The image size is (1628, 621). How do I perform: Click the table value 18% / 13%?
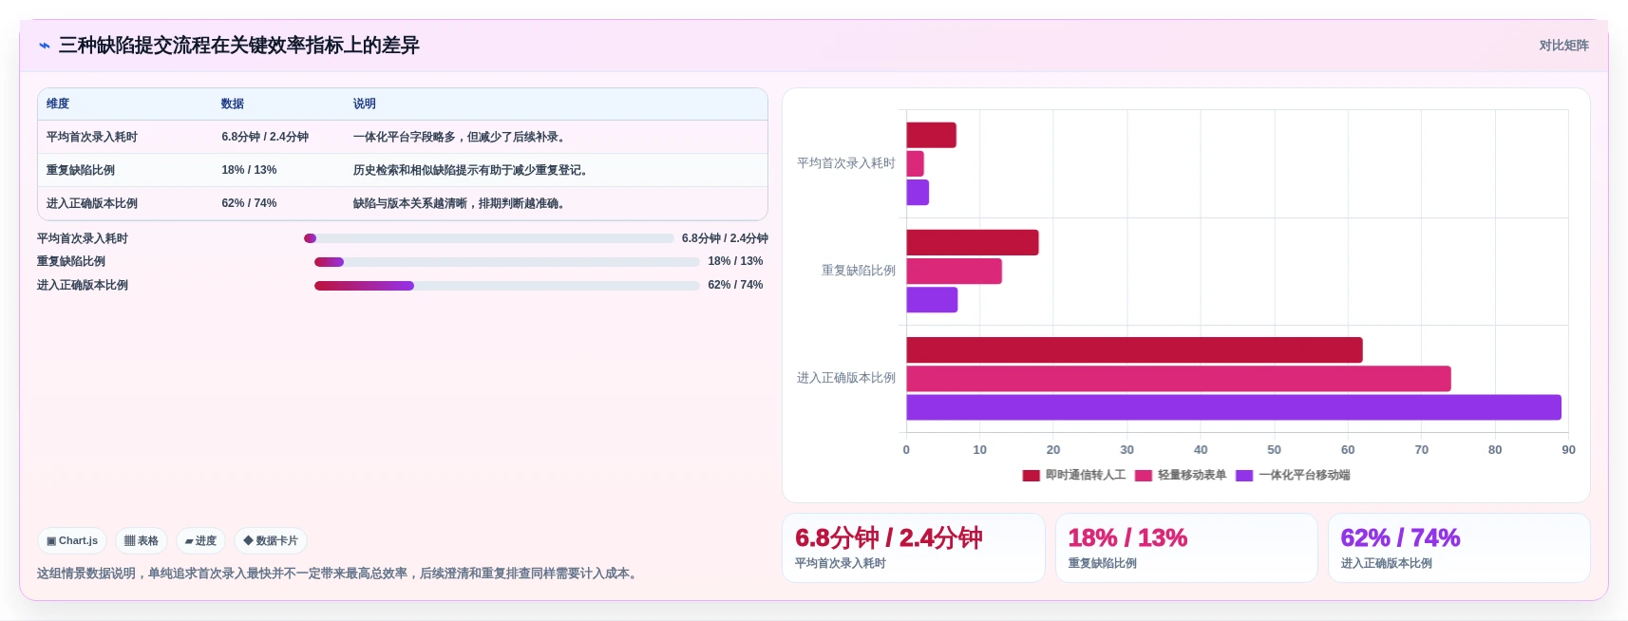[249, 170]
